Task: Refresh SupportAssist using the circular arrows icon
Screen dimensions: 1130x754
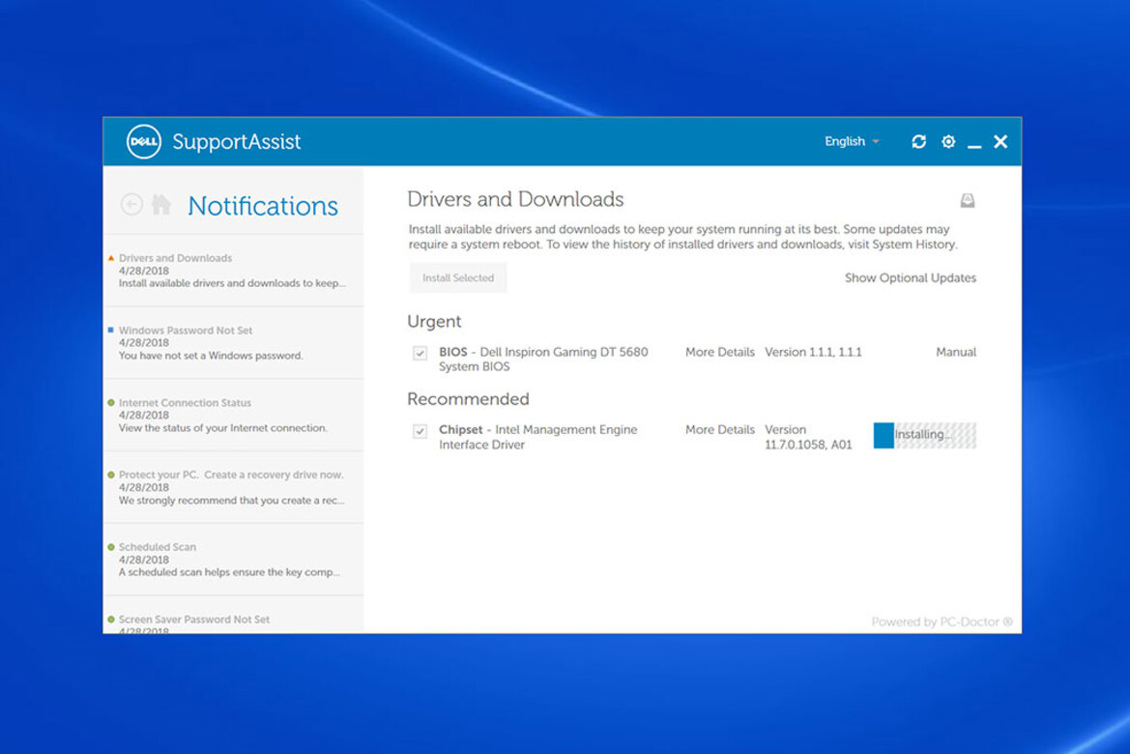Action: point(918,142)
